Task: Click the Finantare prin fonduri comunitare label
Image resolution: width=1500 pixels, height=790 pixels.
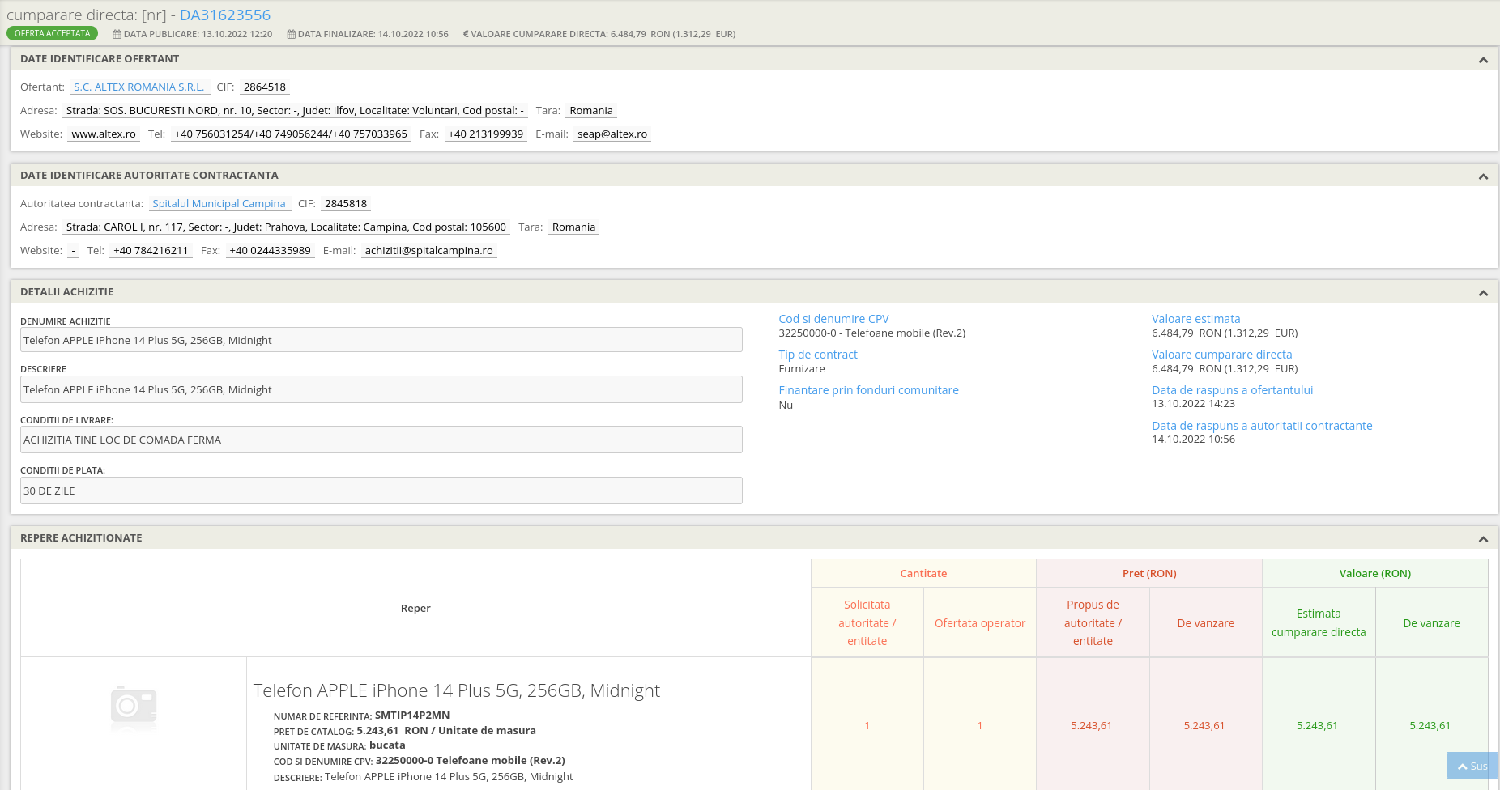Action: [x=868, y=390]
